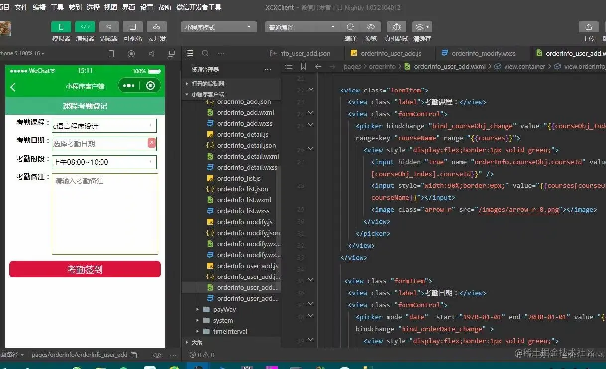The width and height of the screenshot is (606, 369).
Task: Expand the system folder
Action: [x=231, y=320]
